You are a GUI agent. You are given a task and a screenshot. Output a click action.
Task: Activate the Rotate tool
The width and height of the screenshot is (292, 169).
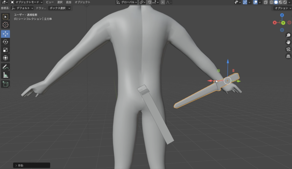coord(5,42)
